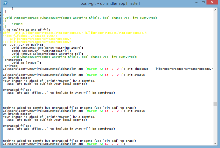The height and width of the screenshot is (148, 220).
Task: Click the first 'git status' command
Action: tap(136, 75)
